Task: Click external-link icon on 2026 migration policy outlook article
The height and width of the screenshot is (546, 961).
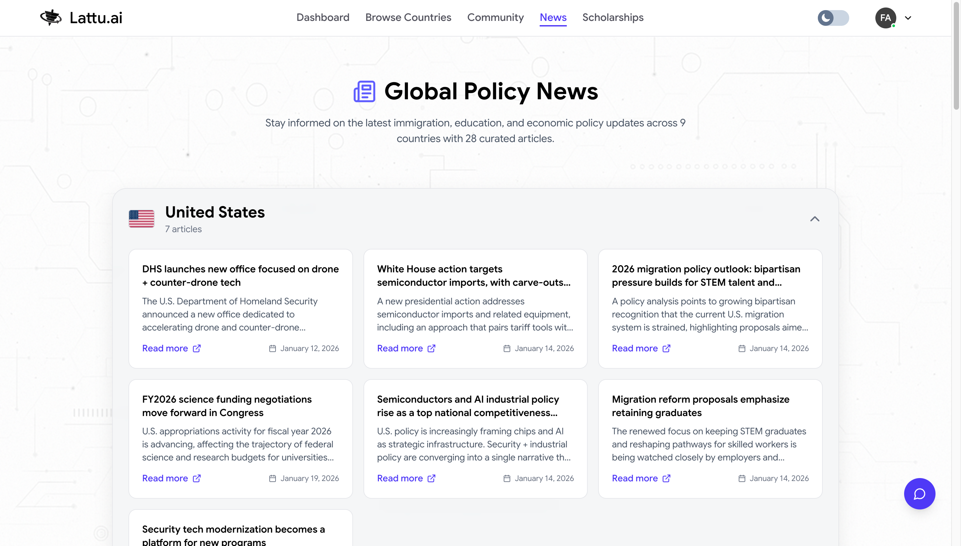Action: point(666,348)
